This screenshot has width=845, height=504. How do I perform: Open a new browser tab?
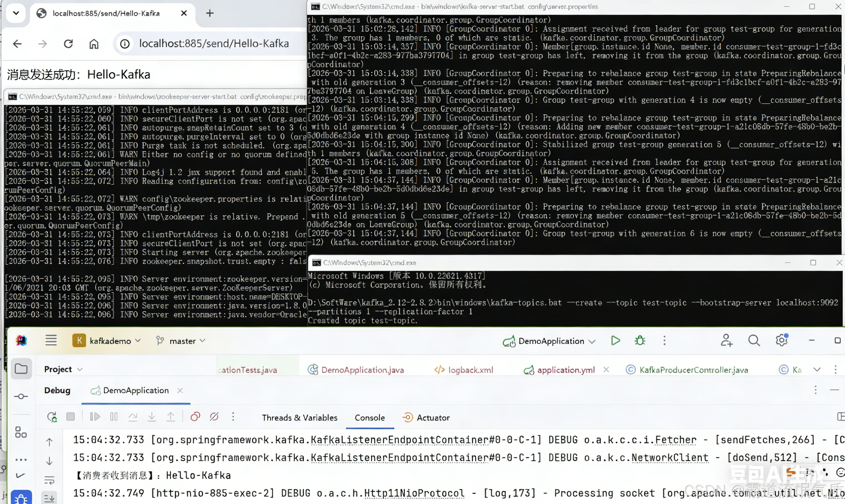[210, 13]
